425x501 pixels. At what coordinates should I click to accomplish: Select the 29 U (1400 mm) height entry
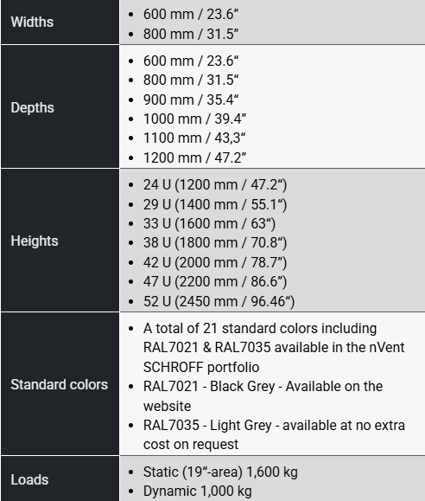tap(215, 204)
